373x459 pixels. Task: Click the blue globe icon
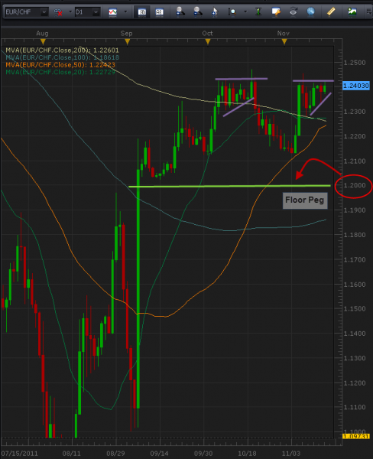click(310, 11)
